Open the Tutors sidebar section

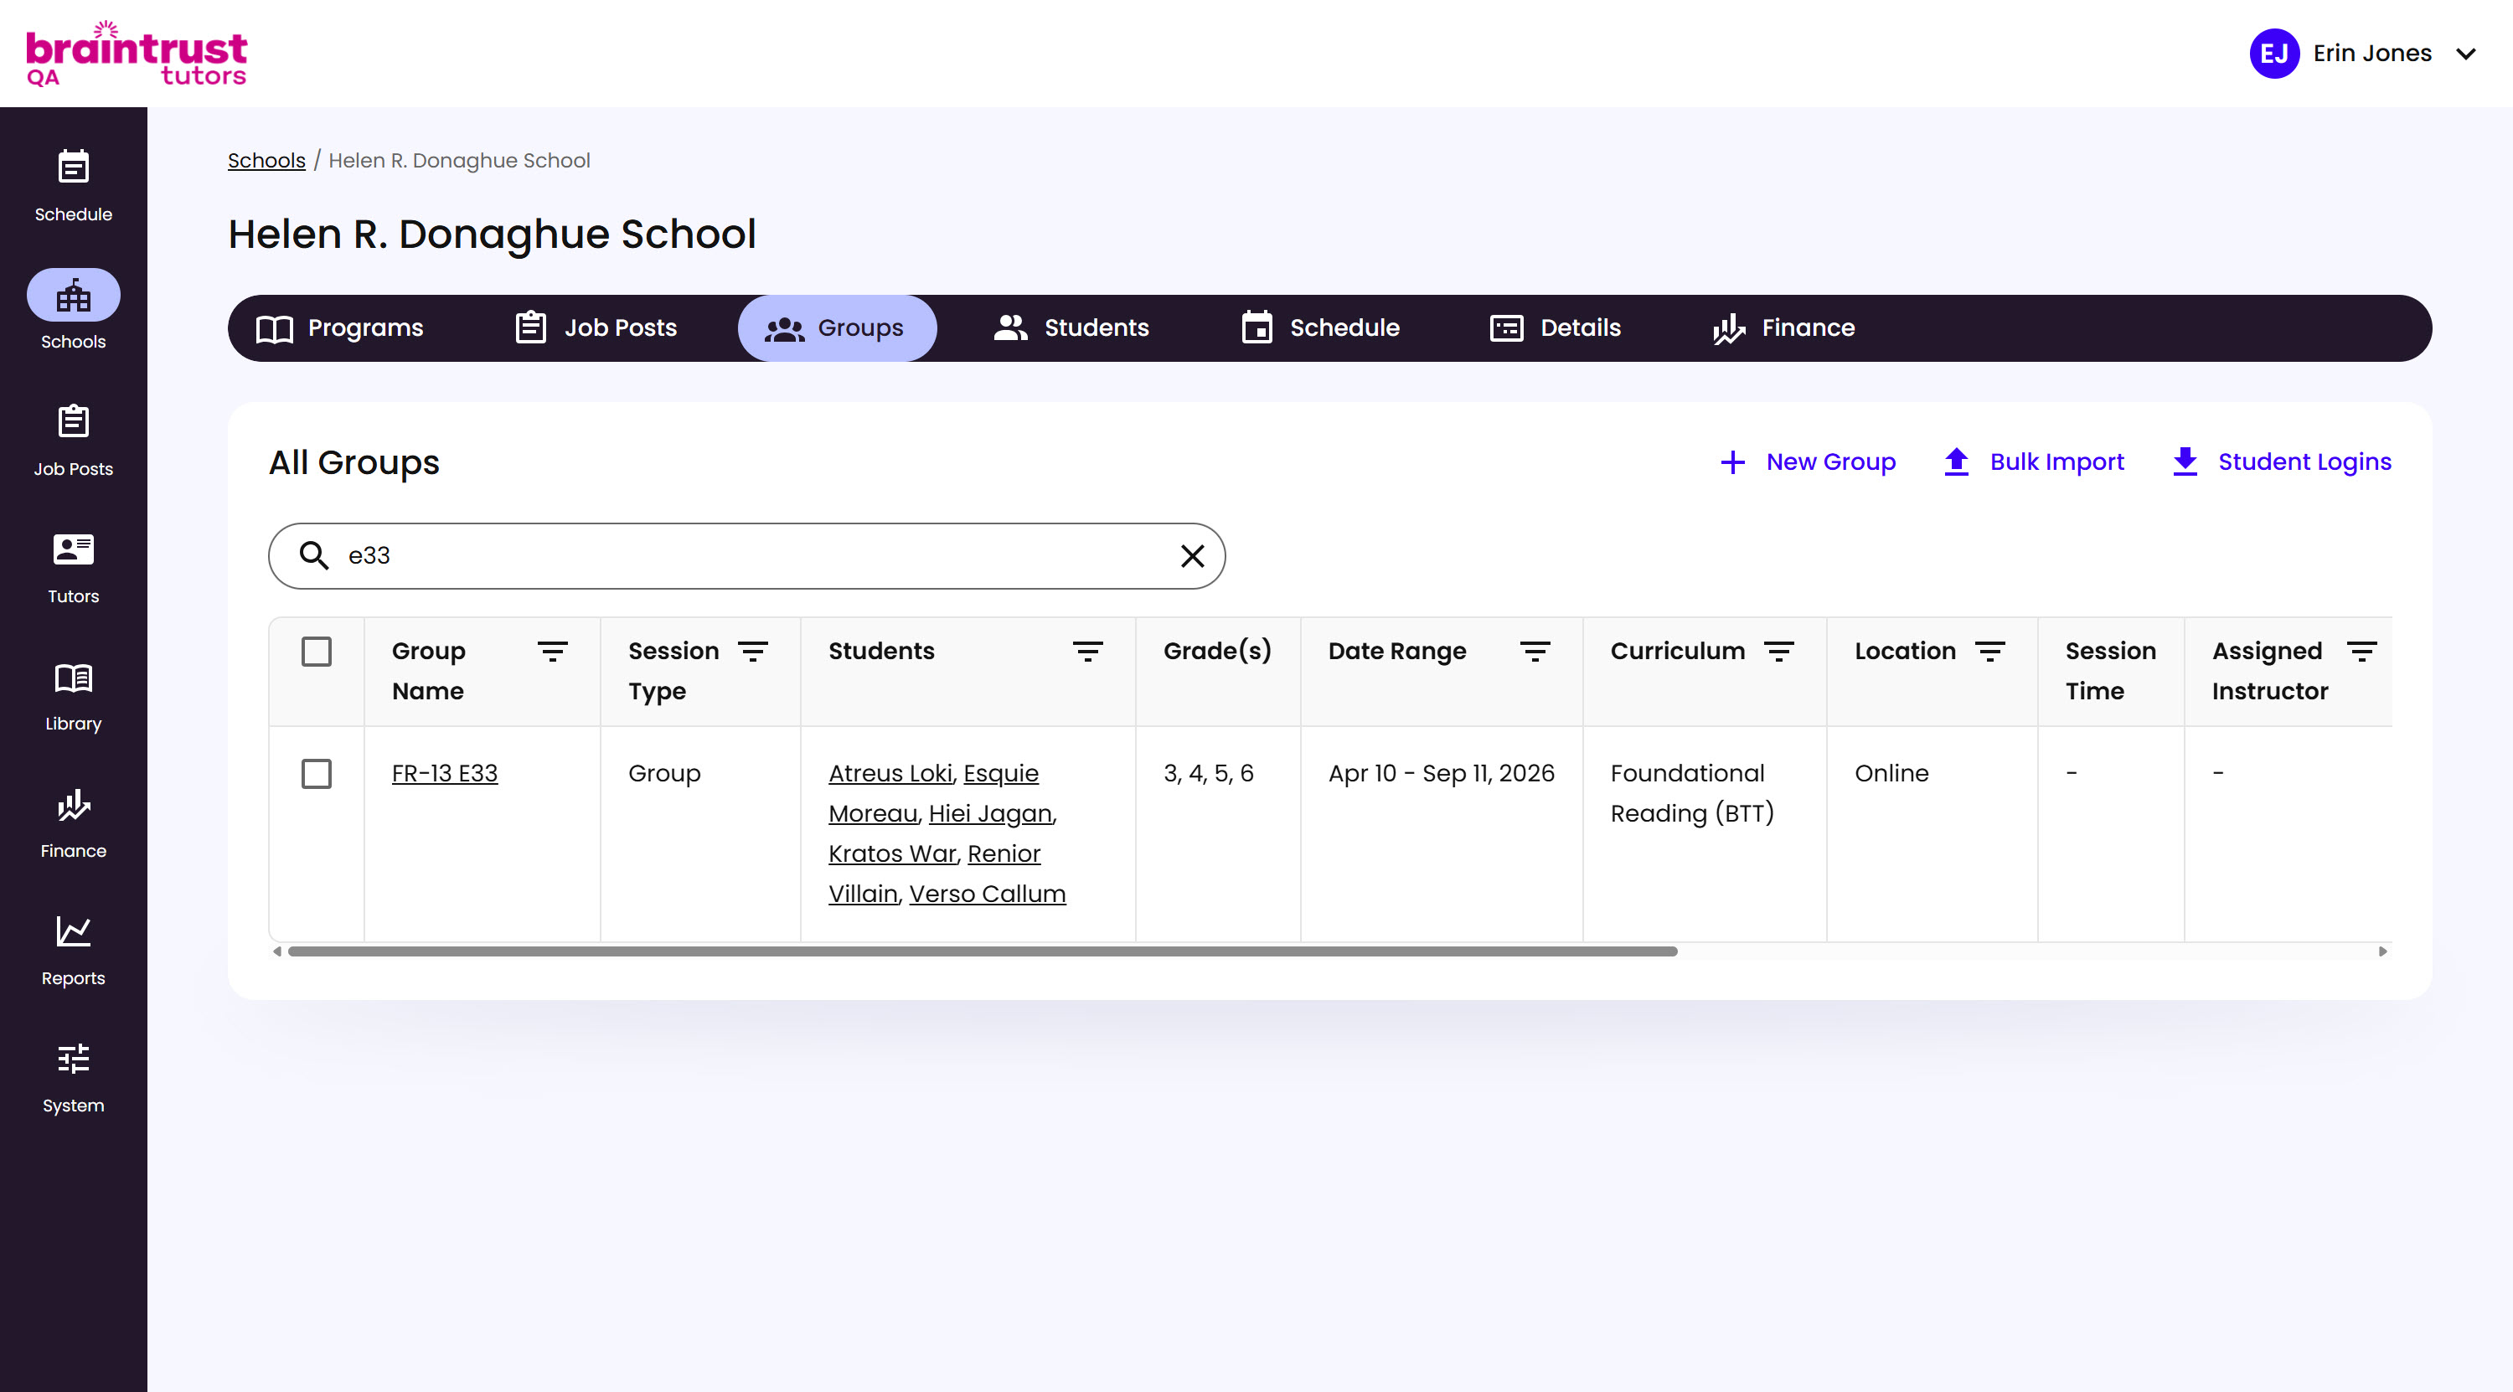73,568
